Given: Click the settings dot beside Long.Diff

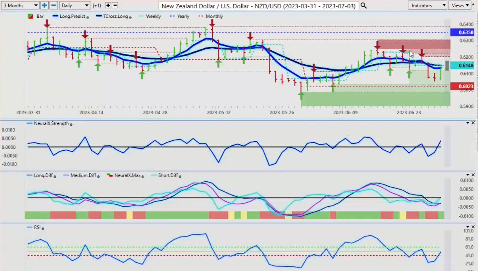Looking at the screenshot, I should pyautogui.click(x=55, y=176).
